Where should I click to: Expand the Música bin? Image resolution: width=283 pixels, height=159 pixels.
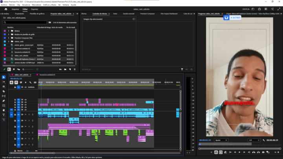[8, 31]
